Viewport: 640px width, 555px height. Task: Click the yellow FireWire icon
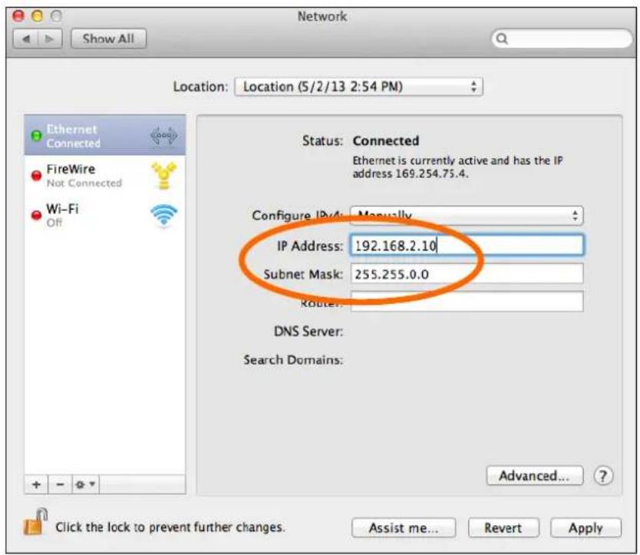[163, 176]
